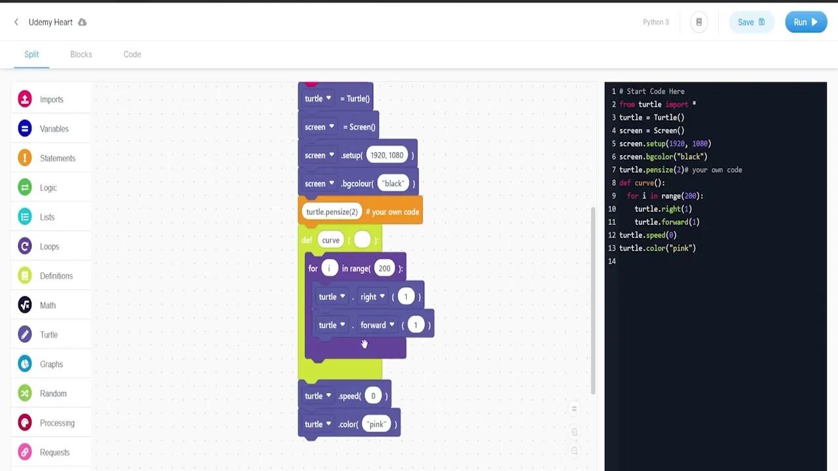Click the Turtle category pen icon
The width and height of the screenshot is (838, 471).
click(25, 335)
